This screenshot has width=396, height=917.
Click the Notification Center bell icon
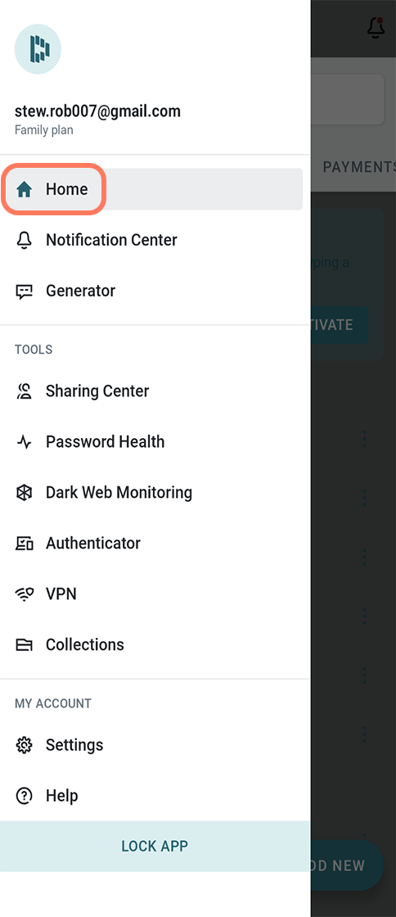pyautogui.click(x=24, y=241)
